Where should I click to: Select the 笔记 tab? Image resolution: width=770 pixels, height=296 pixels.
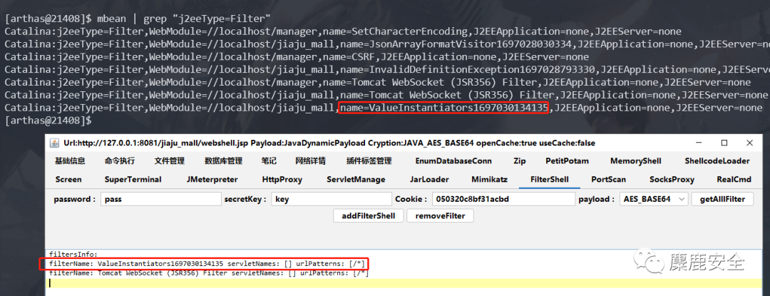tap(269, 161)
